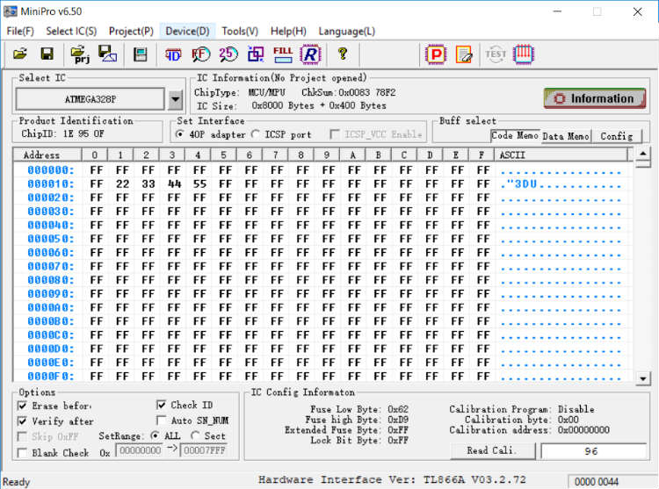Click the range end field 00007FFF

pyautogui.click(x=204, y=450)
